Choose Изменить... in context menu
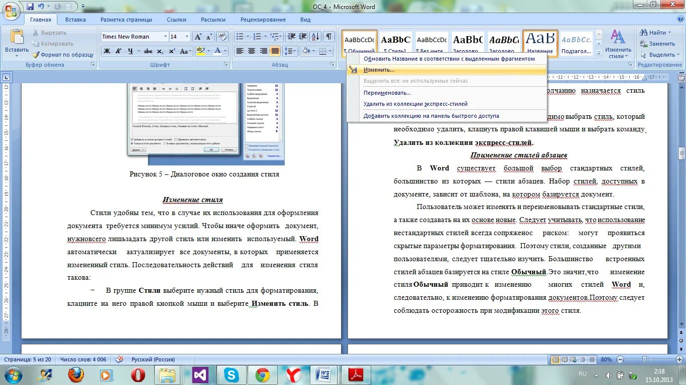The width and height of the screenshot is (686, 385). coord(446,70)
